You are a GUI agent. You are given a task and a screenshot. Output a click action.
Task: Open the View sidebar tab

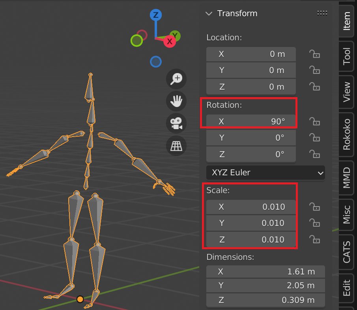[346, 92]
